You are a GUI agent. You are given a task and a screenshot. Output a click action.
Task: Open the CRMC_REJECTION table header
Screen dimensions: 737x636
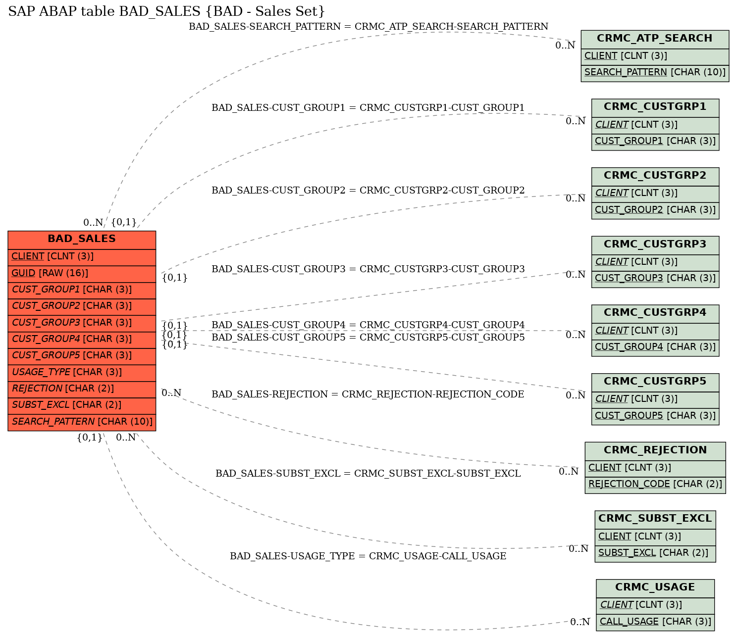coord(655,451)
